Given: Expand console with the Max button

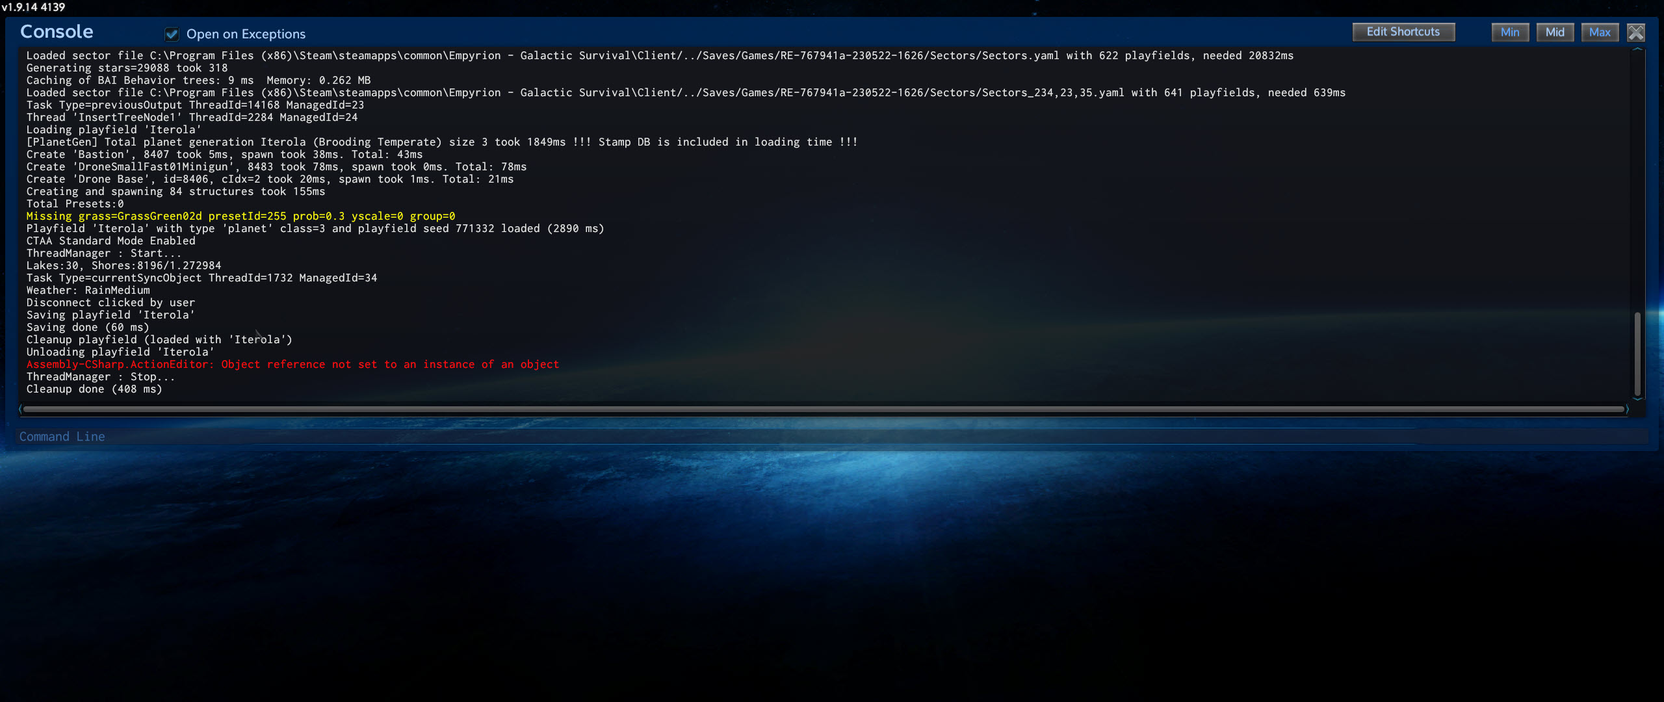Looking at the screenshot, I should pos(1599,32).
